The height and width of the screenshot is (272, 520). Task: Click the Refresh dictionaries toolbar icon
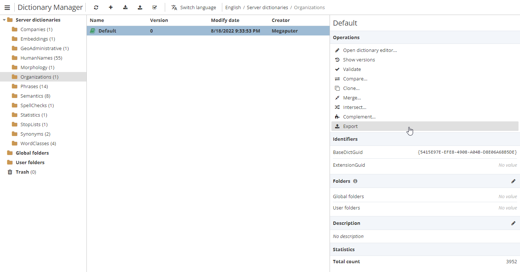(x=96, y=7)
